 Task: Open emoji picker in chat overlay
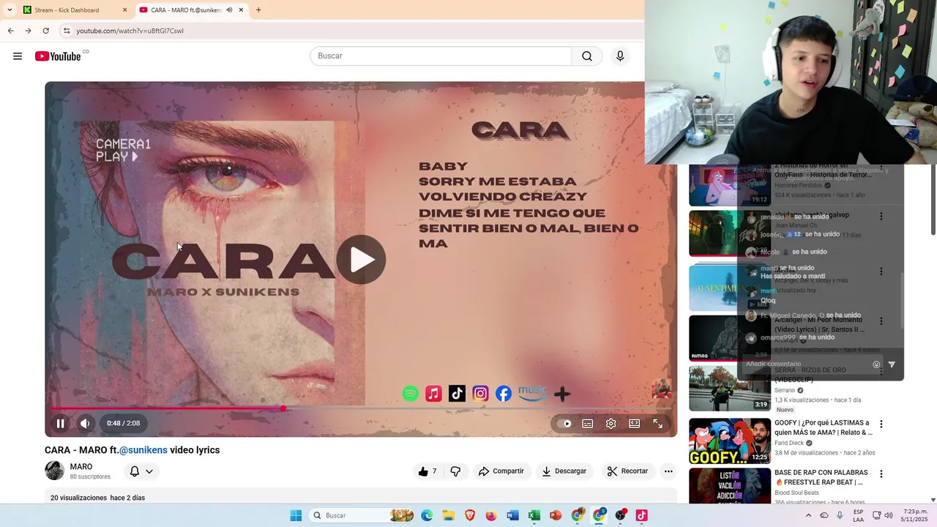tap(876, 365)
